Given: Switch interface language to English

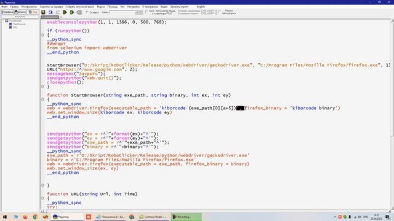Looking at the screenshot, I should (201, 7).
